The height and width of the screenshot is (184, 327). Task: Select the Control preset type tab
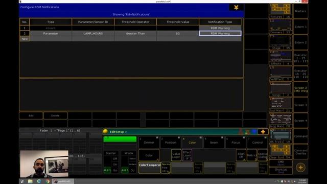(258, 142)
